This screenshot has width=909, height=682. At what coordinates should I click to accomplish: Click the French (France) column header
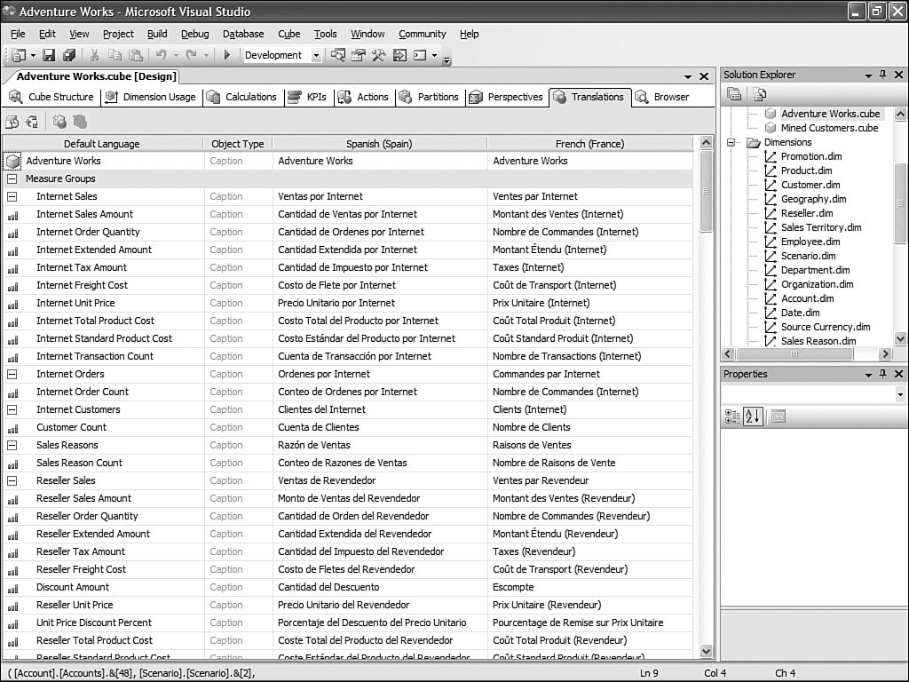[589, 144]
